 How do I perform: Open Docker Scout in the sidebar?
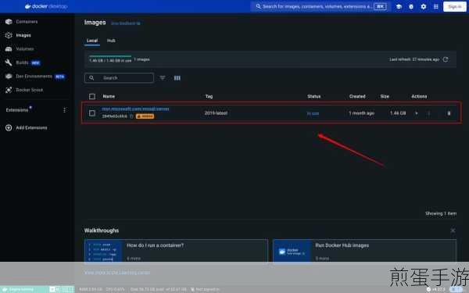click(x=24, y=90)
